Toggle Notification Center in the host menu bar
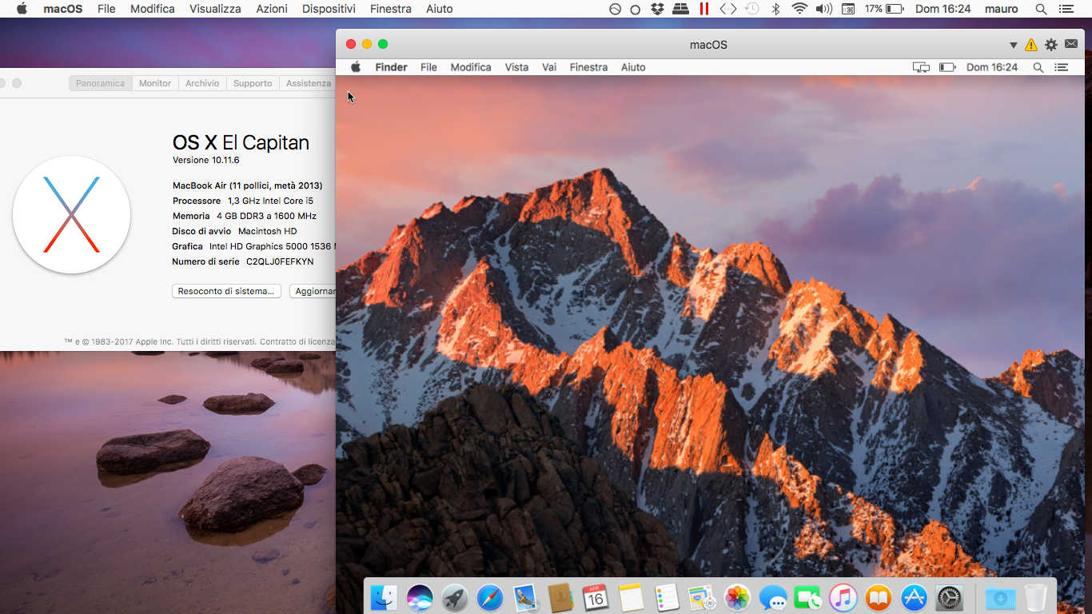Screen dimensions: 1092x614 pyautogui.click(x=1065, y=9)
